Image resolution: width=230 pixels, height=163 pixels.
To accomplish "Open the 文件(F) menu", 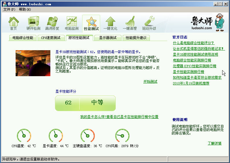I will click(9, 10).
